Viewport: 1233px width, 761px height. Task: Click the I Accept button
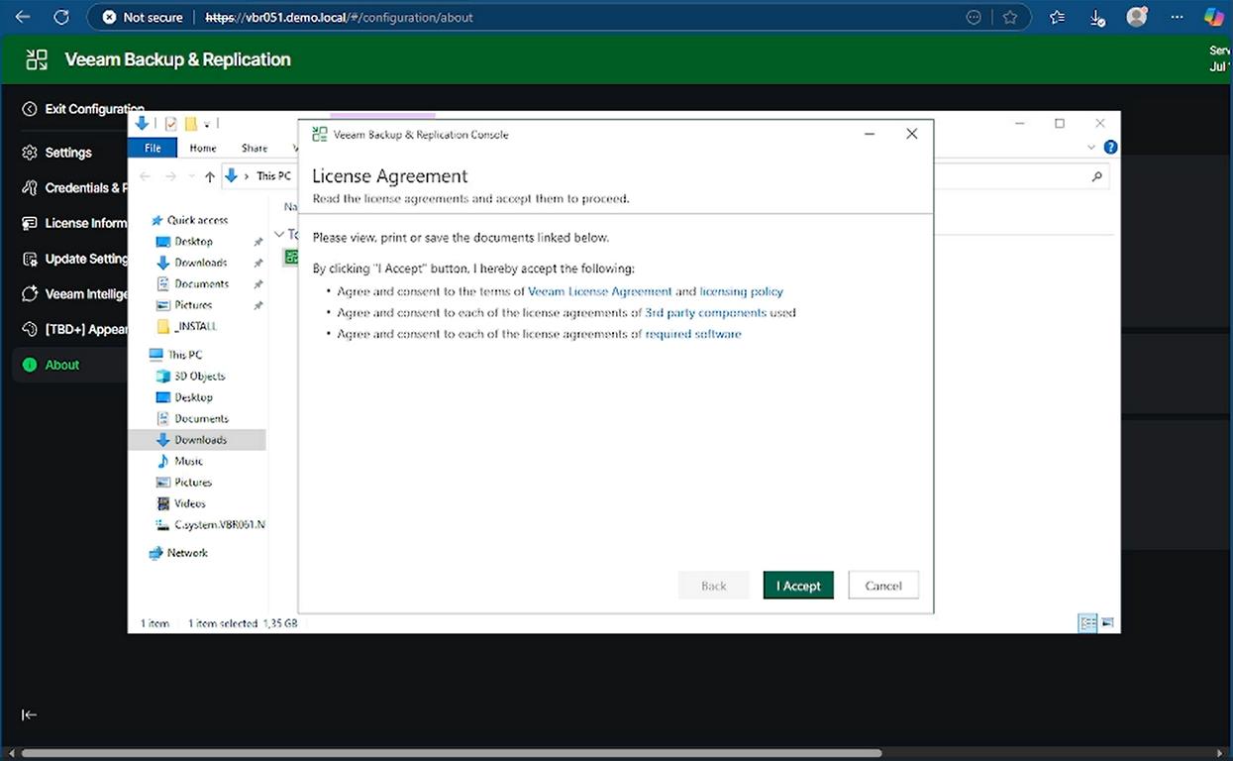[797, 586]
